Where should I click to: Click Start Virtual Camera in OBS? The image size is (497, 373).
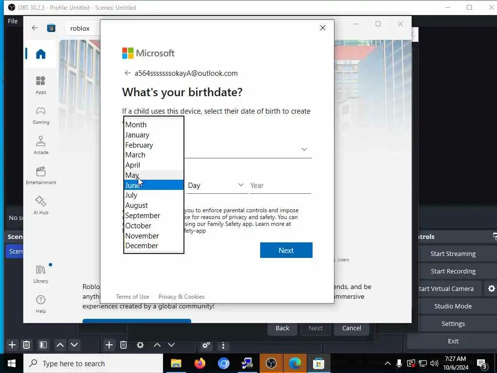point(446,288)
